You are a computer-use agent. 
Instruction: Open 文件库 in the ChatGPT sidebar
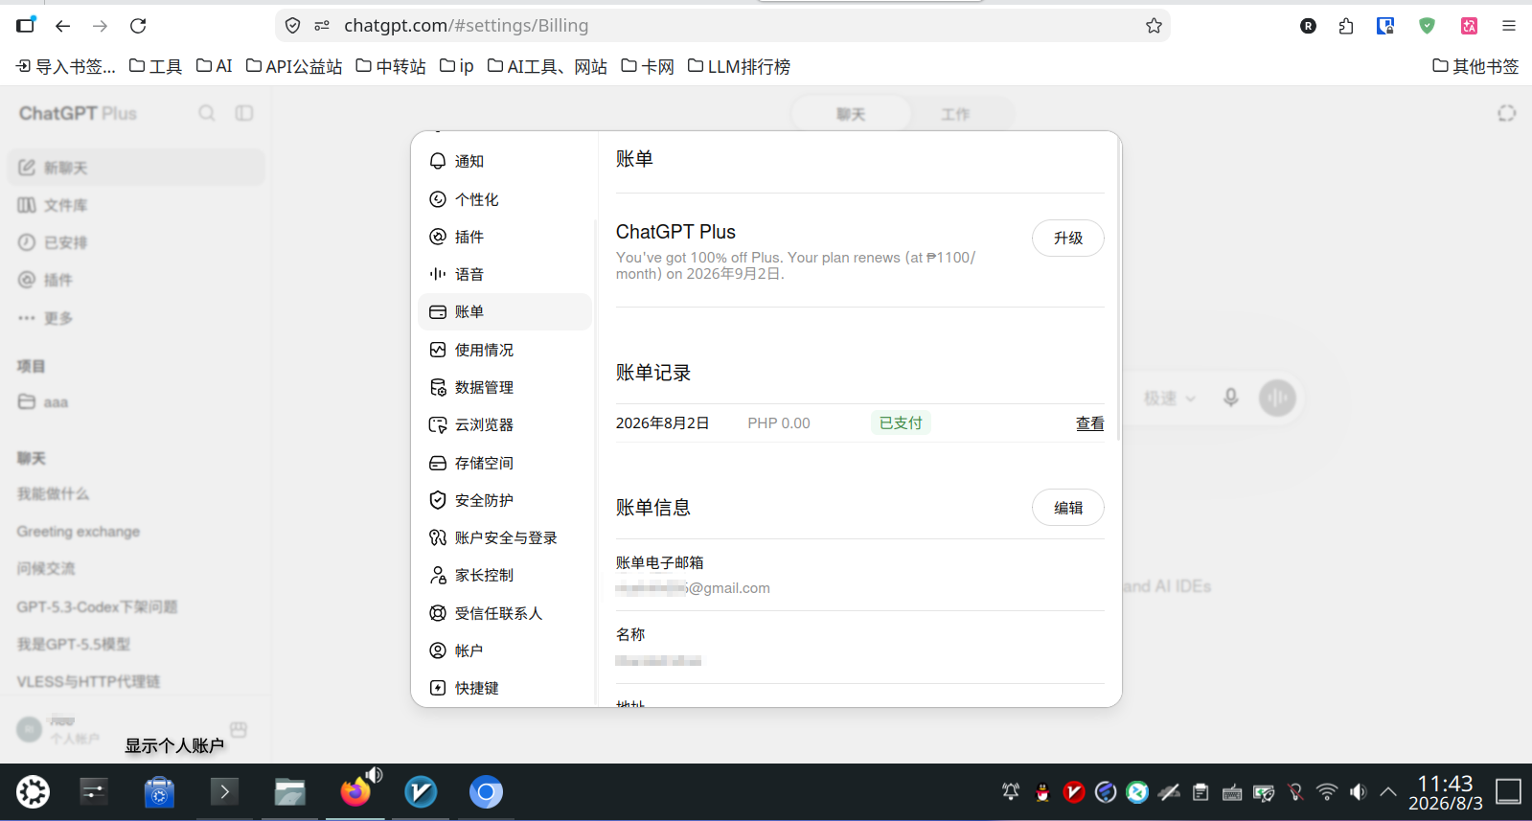(x=136, y=205)
